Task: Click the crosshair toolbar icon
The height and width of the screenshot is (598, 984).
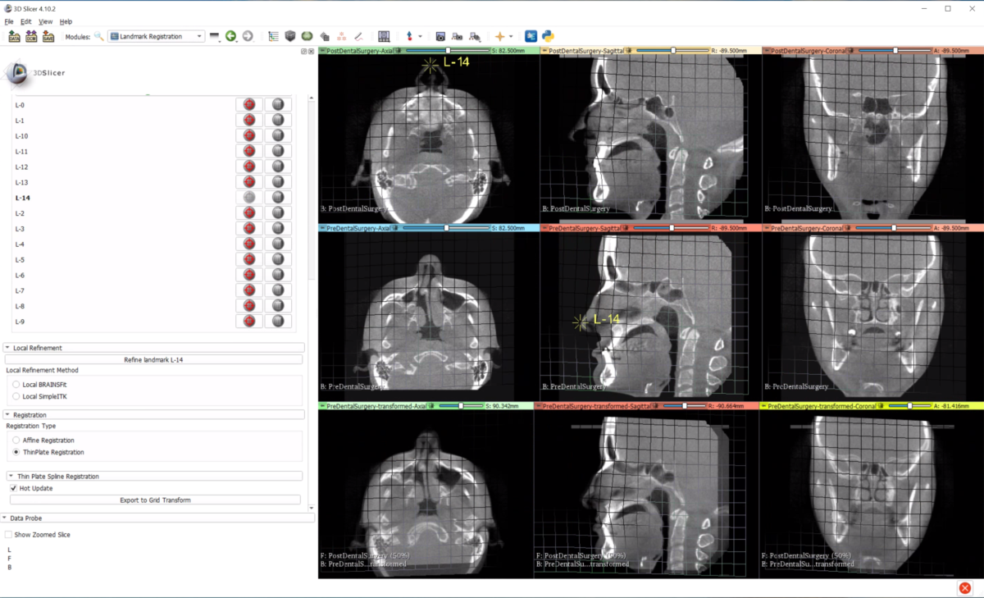Action: point(497,35)
